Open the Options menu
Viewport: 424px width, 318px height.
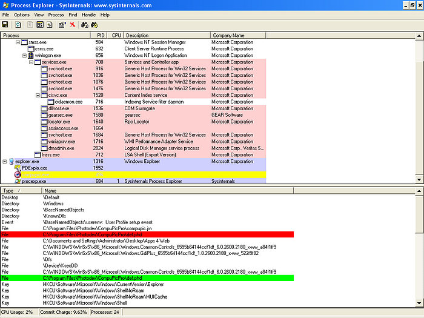coord(22,15)
